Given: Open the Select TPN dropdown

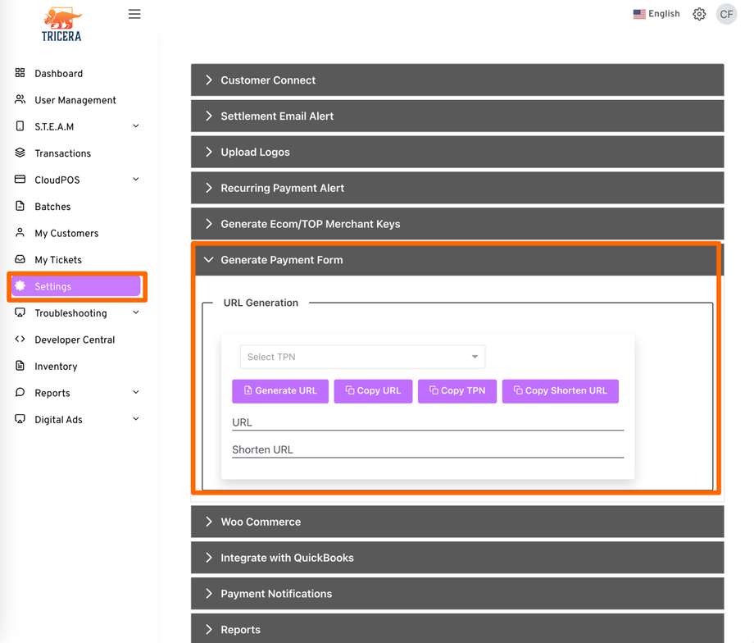Looking at the screenshot, I should [362, 357].
